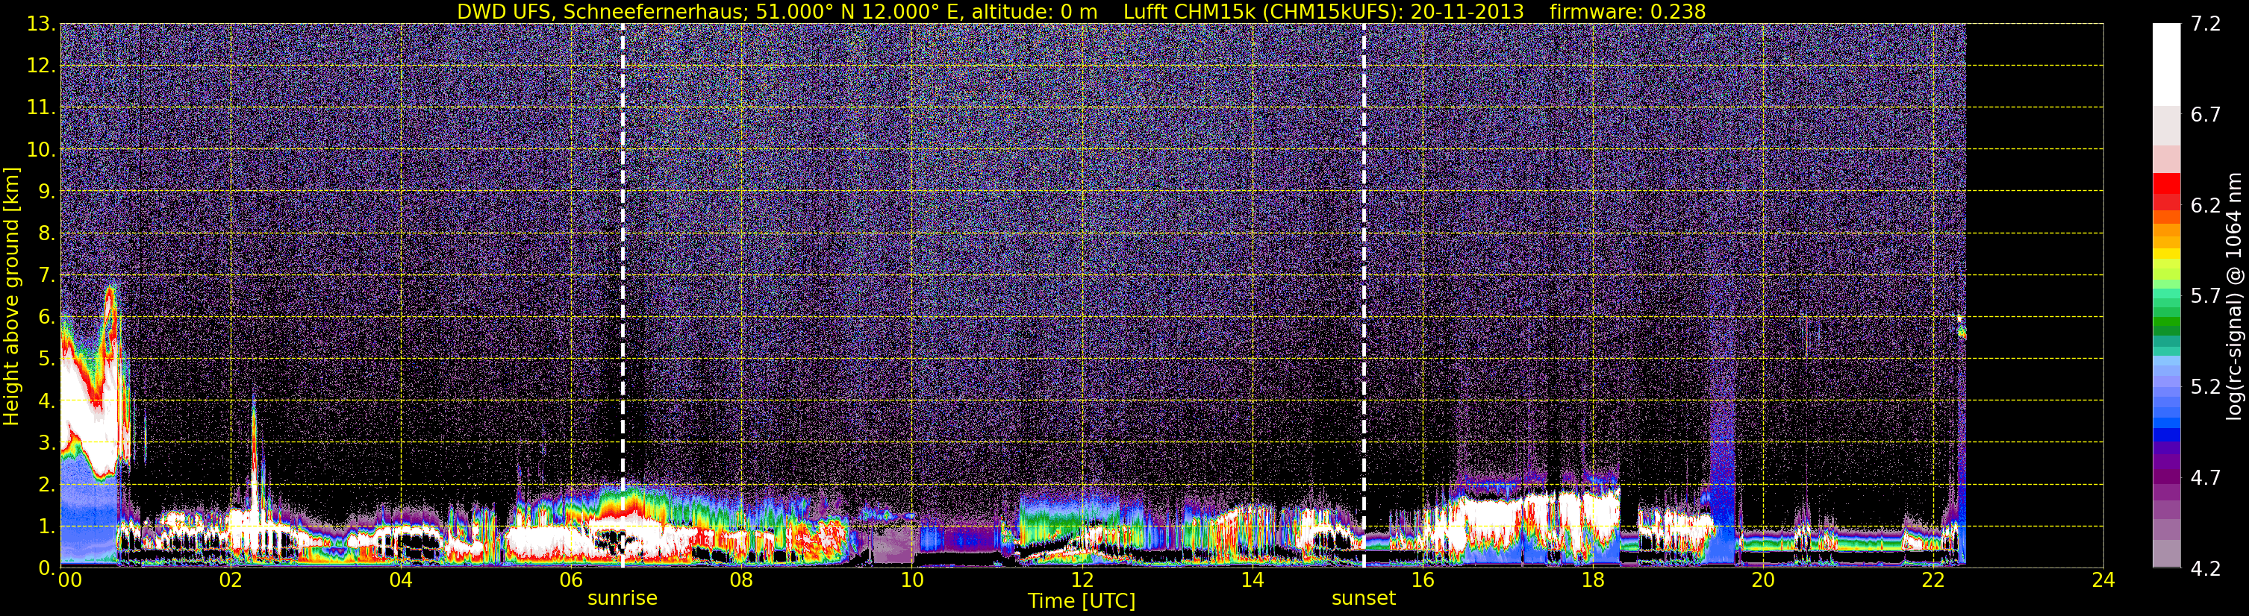Click the time axis tick label '18'
Viewport: 2249px width, 616px height.
point(1592,580)
